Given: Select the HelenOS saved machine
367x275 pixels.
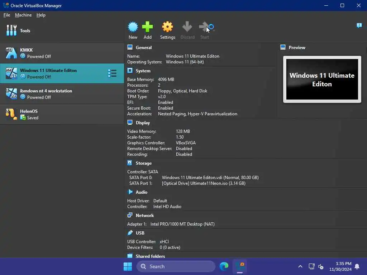Looking at the screenshot, I should click(62, 114).
